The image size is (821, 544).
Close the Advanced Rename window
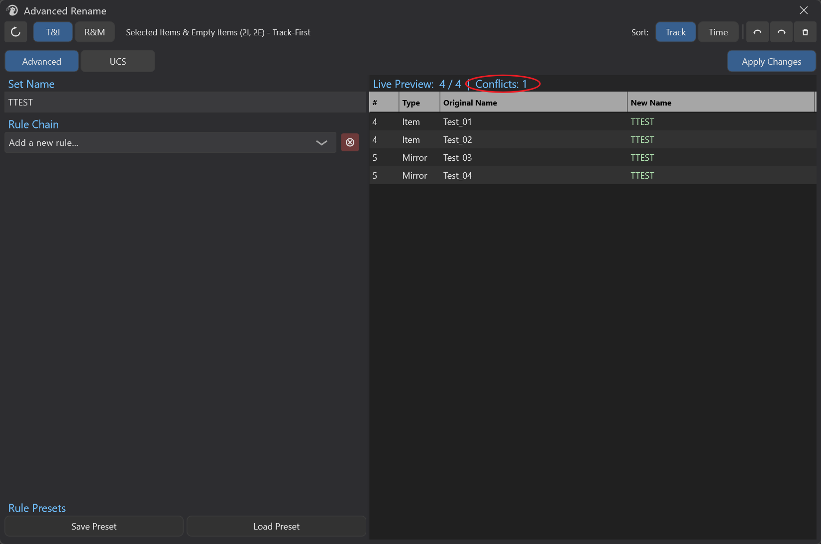tap(804, 10)
